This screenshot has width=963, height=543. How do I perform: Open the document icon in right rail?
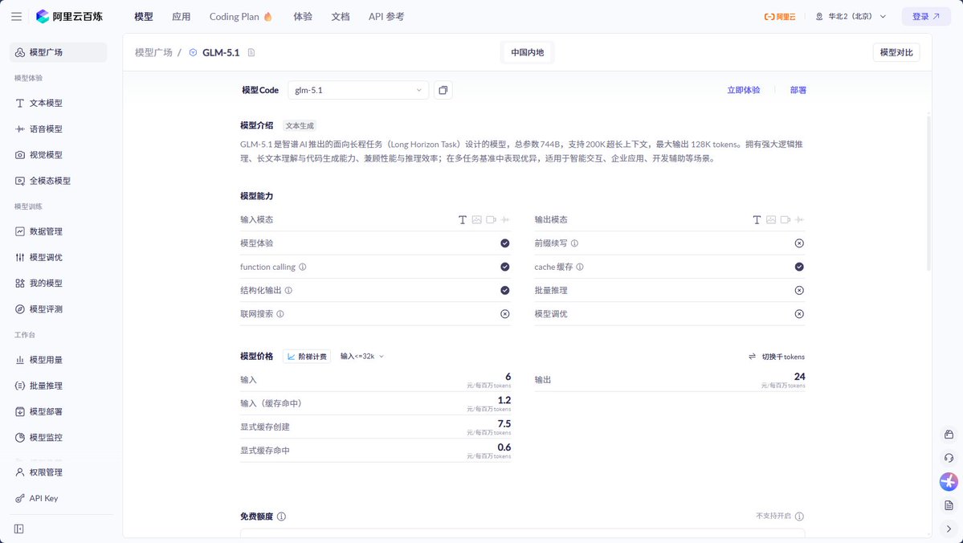coord(949,505)
